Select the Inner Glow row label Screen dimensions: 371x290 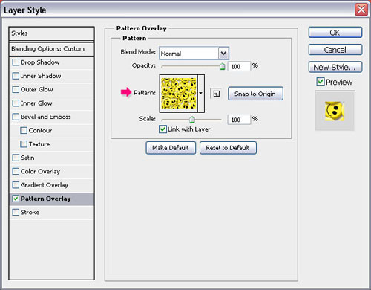coord(36,103)
